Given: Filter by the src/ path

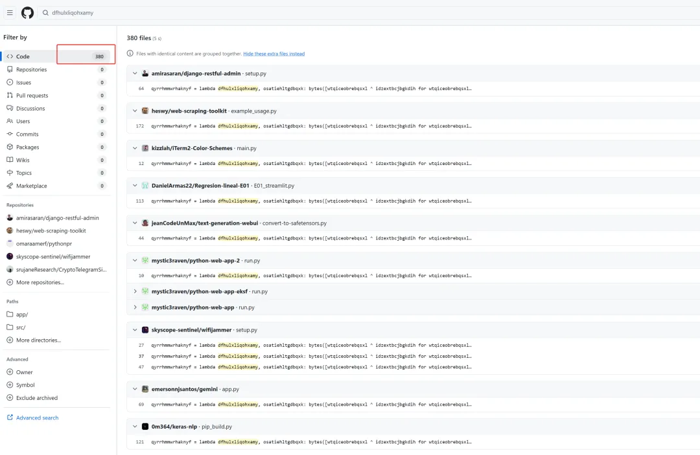Looking at the screenshot, I should point(56,327).
